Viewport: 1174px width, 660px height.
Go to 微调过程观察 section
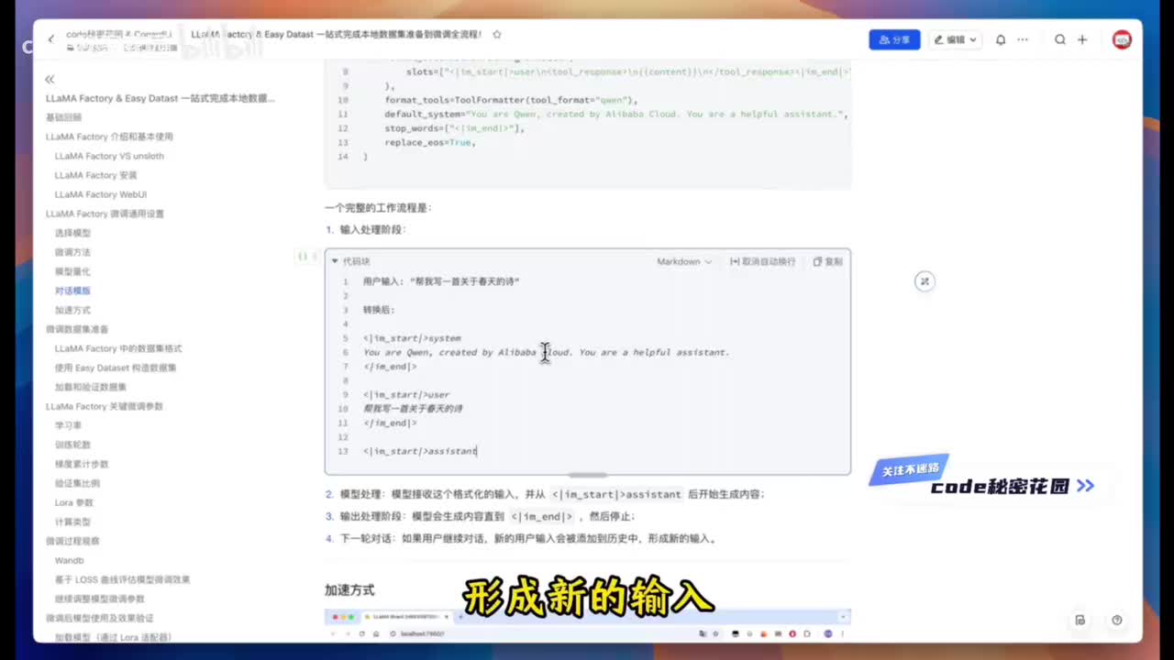coord(72,541)
